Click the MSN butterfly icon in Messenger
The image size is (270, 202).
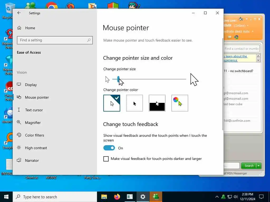tap(236, 37)
